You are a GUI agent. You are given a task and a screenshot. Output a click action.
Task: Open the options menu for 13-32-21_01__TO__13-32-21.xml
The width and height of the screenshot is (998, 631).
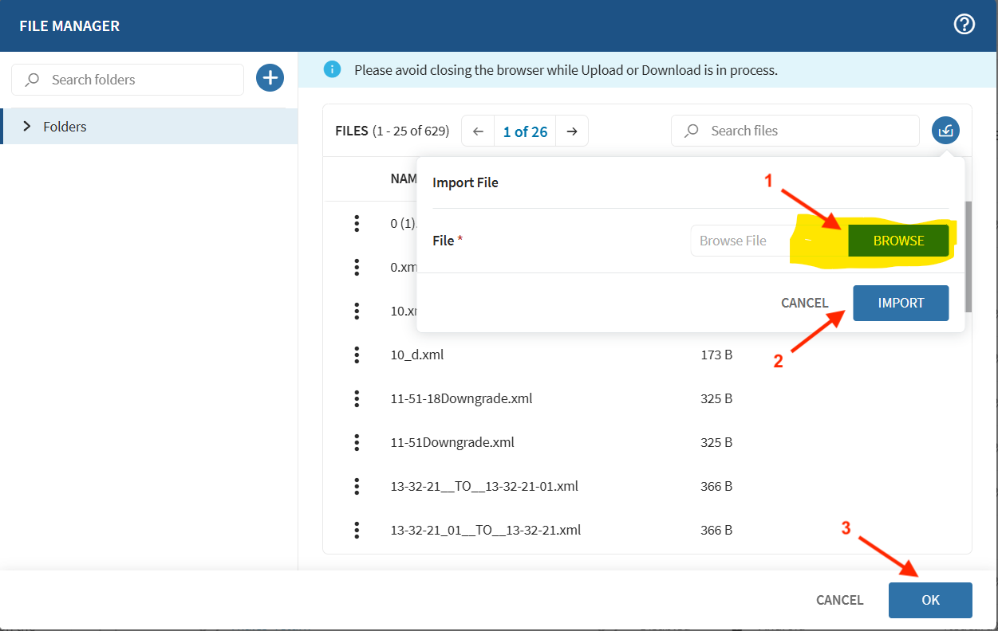click(x=357, y=530)
